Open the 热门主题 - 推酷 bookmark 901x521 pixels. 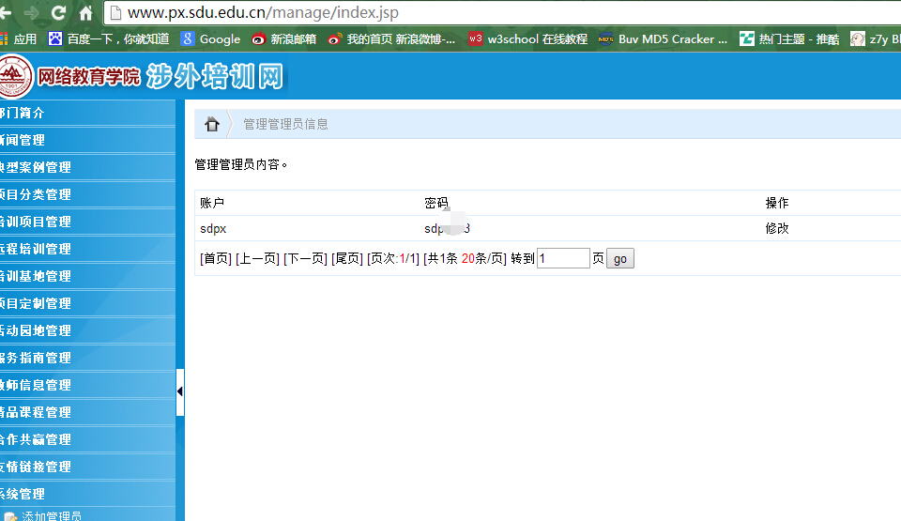click(789, 39)
